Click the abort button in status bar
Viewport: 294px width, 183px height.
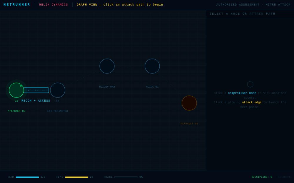click(283, 177)
